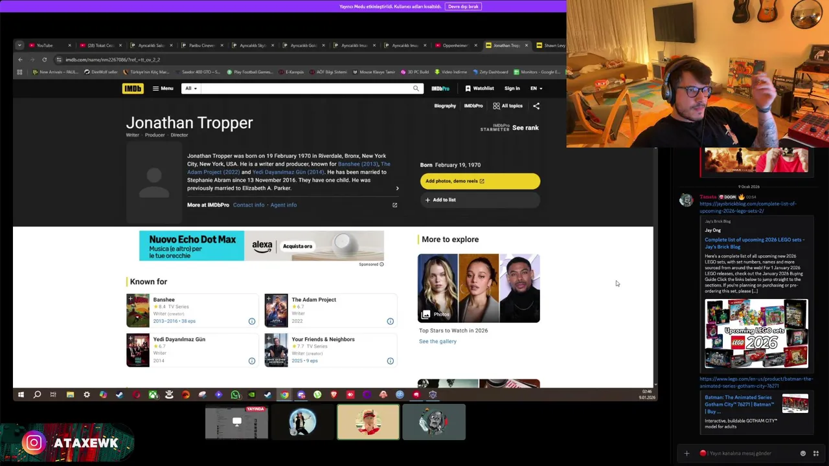Open Settings gear on taskbar
Screen dimensions: 829x466
[86, 395]
